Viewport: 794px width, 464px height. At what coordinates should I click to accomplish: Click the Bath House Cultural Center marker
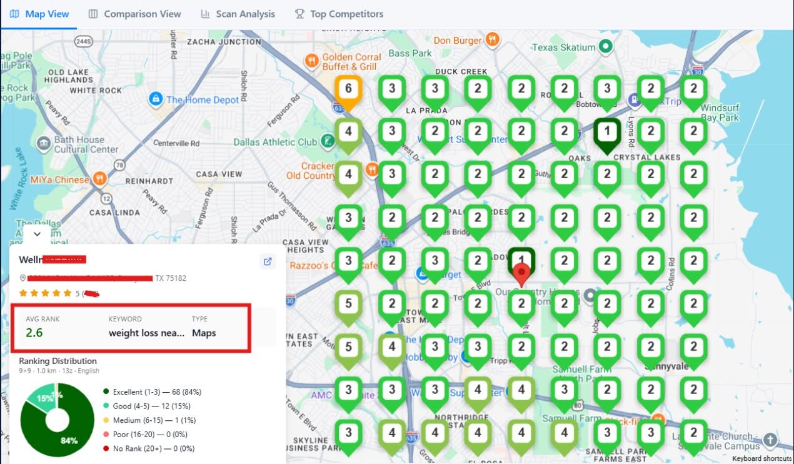pyautogui.click(x=43, y=145)
